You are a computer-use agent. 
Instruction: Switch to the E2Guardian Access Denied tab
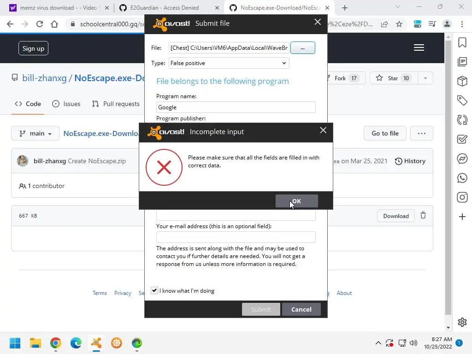[x=165, y=8]
